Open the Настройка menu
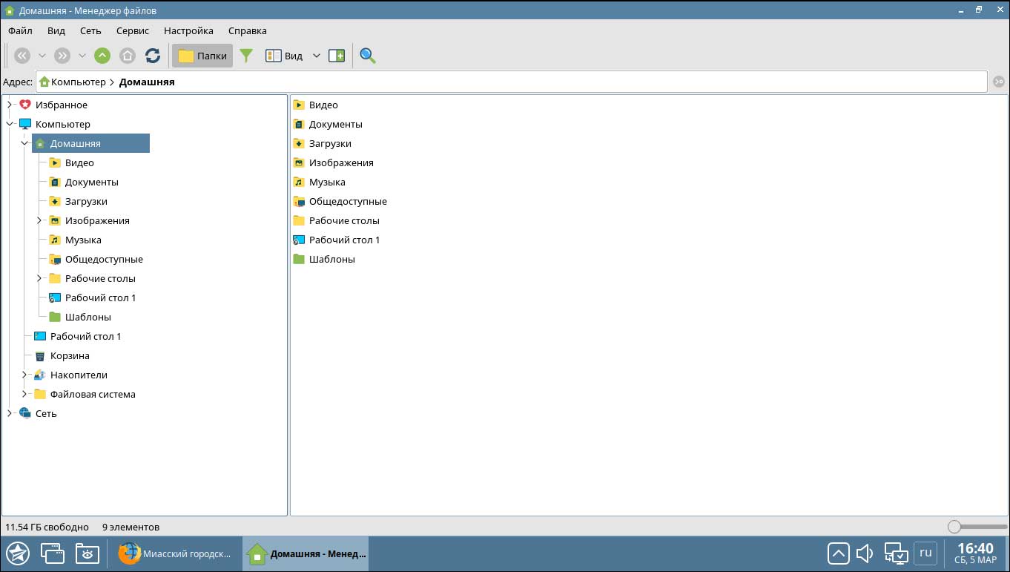The width and height of the screenshot is (1010, 572). coord(188,30)
